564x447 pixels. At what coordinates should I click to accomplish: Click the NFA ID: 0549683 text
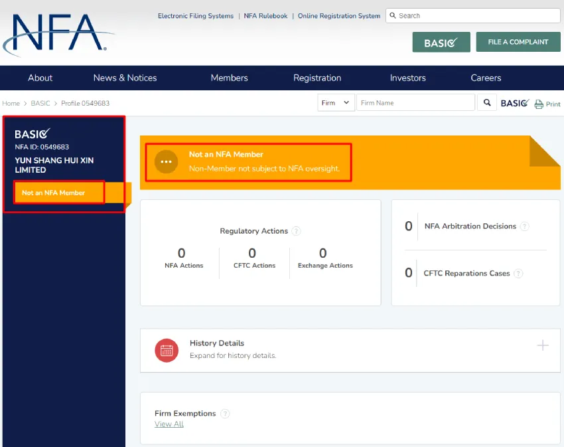click(42, 147)
